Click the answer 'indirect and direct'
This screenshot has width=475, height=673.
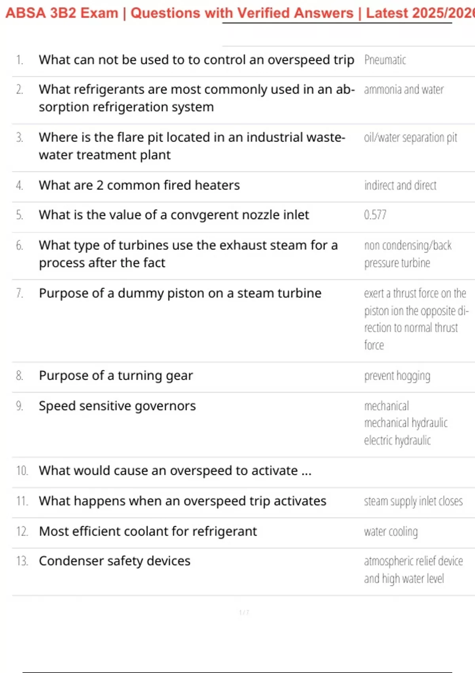(x=400, y=185)
